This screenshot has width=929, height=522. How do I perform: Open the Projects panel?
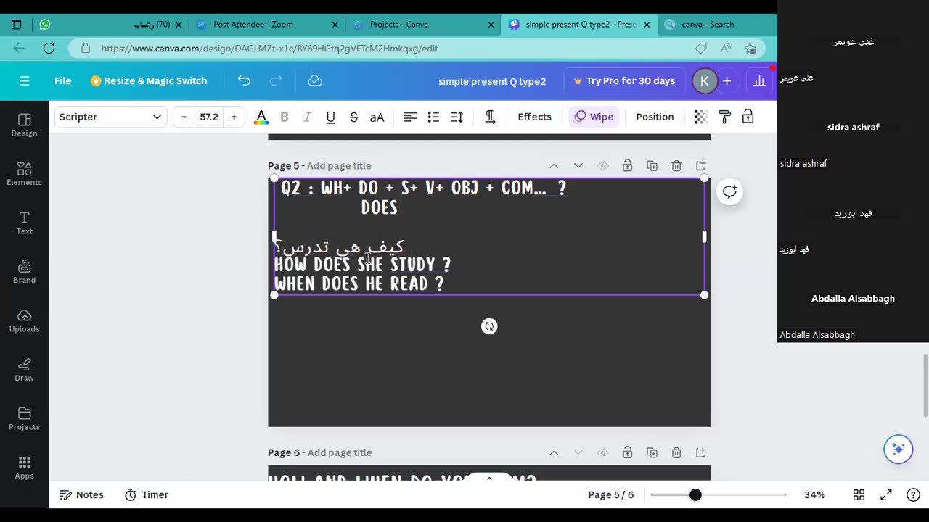[24, 419]
